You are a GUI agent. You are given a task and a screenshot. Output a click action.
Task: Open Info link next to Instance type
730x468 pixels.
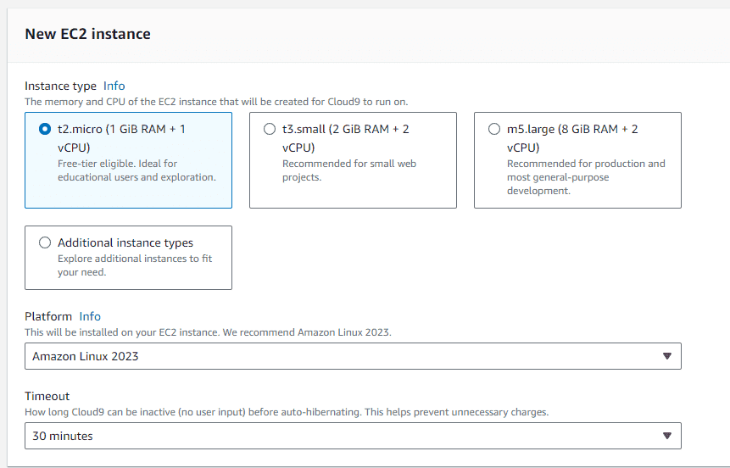click(114, 86)
